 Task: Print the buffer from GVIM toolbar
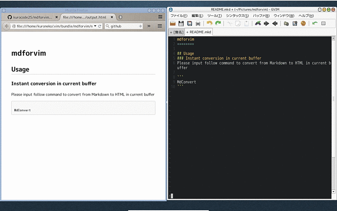[x=198, y=24]
